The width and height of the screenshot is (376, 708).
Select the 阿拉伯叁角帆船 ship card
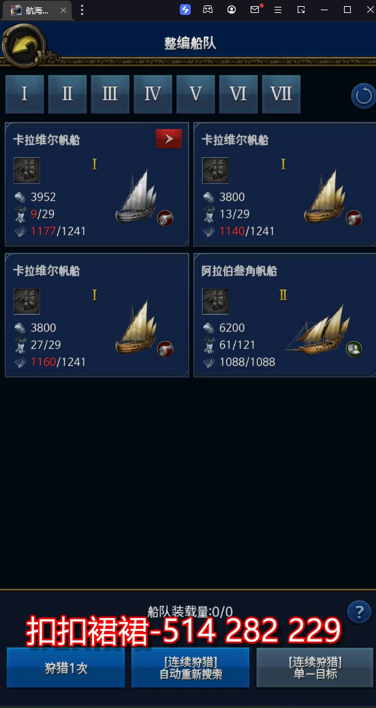(x=285, y=315)
